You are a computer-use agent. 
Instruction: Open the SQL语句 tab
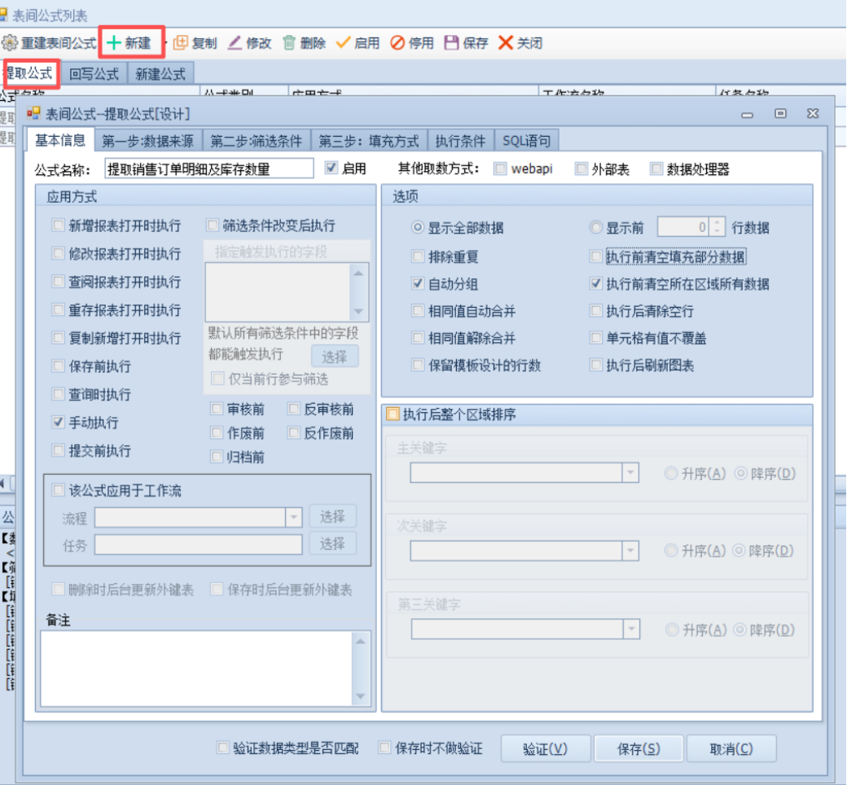point(526,141)
